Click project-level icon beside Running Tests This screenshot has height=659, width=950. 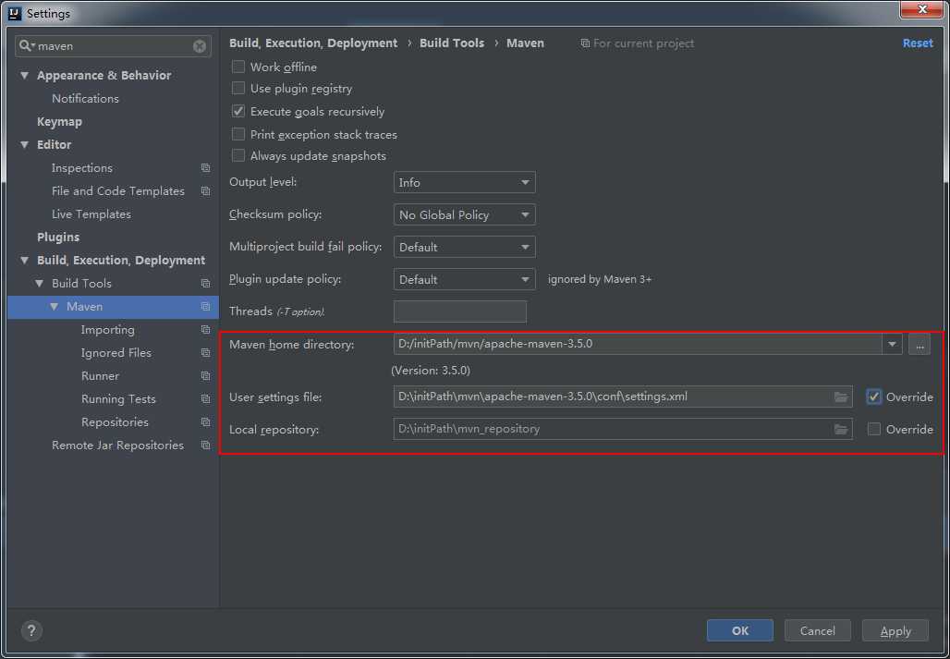click(205, 399)
